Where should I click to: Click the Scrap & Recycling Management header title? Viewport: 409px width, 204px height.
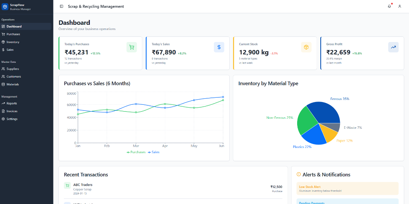[96, 6]
